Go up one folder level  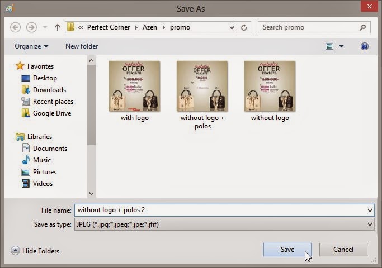(57, 27)
